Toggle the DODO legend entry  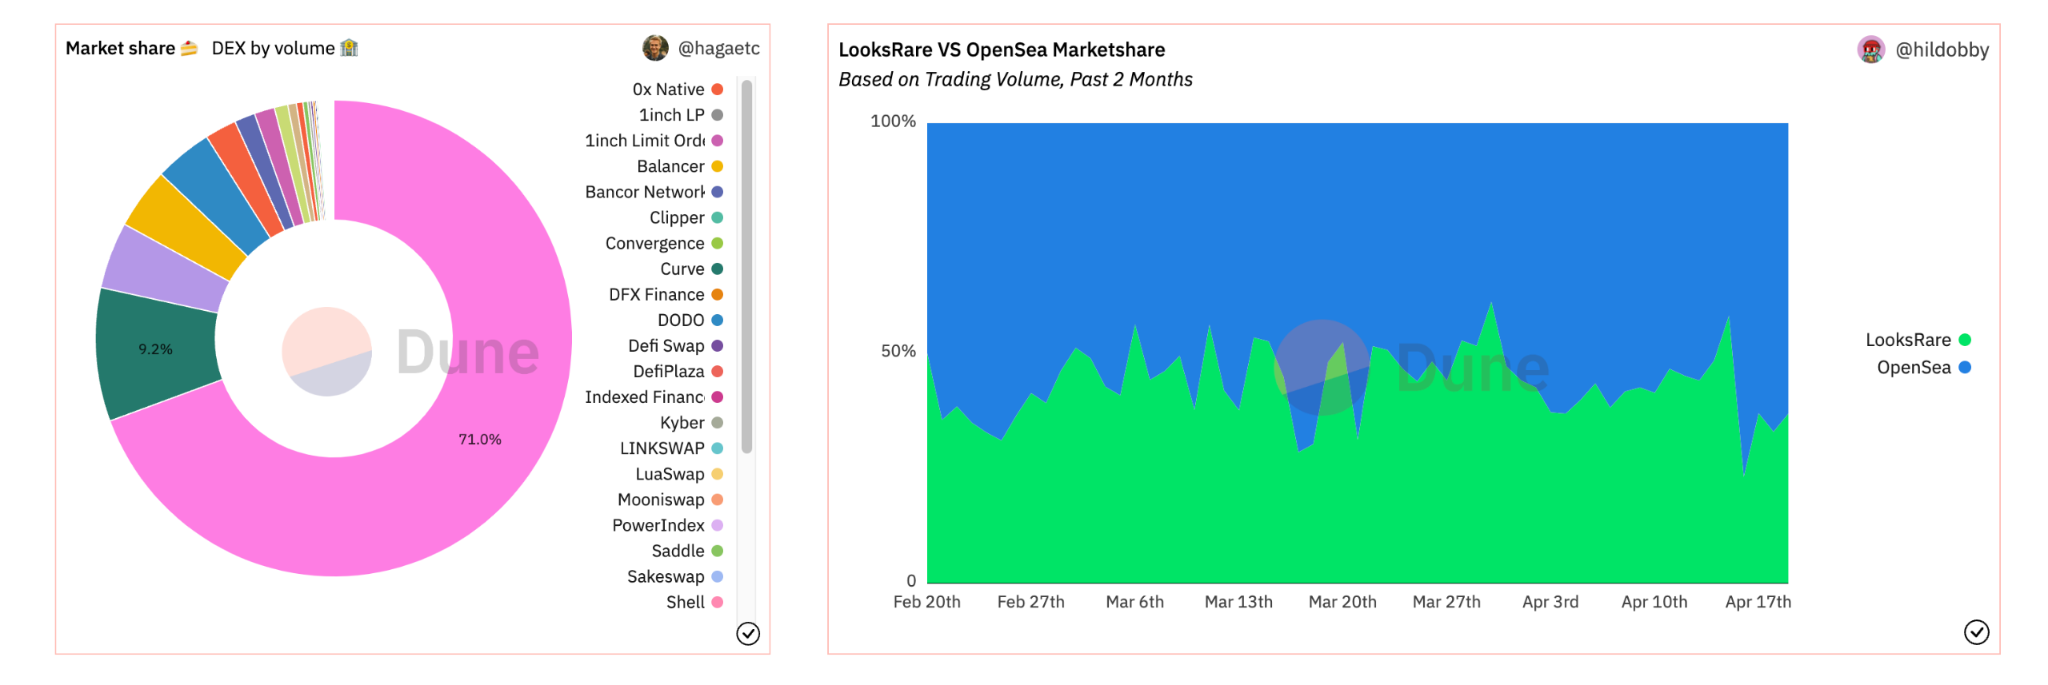coord(690,320)
